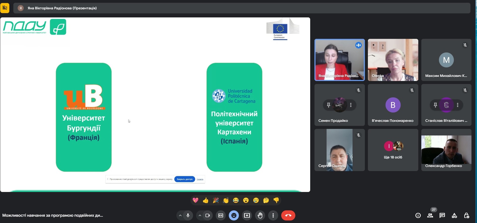Click the Закрыть доступ sharing button

184,179
